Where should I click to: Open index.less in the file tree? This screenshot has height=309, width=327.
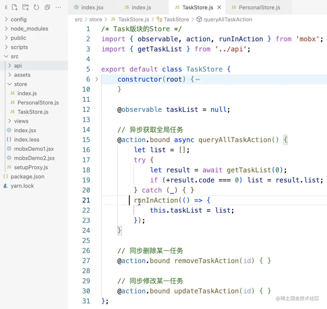(34, 139)
